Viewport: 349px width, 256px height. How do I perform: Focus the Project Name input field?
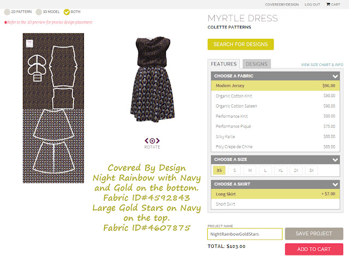[x=245, y=234]
